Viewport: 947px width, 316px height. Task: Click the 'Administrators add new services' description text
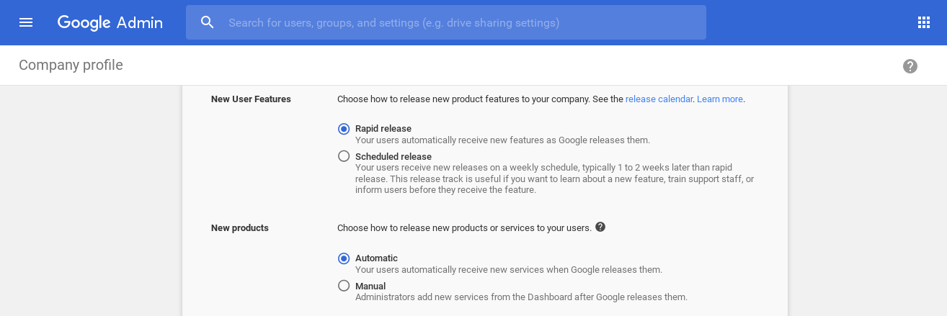521,297
